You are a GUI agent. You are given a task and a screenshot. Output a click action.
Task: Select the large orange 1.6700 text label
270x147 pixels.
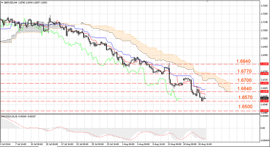(244, 80)
